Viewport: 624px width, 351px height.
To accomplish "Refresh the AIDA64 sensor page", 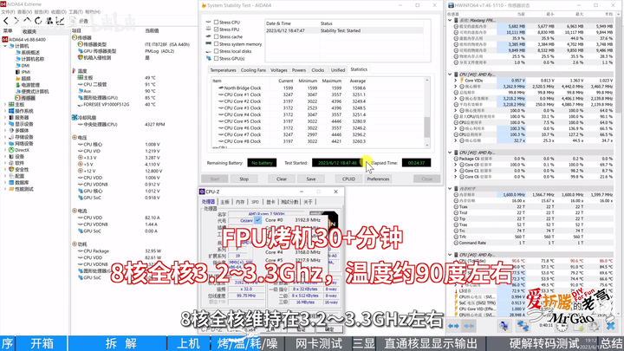I will point(38,21).
